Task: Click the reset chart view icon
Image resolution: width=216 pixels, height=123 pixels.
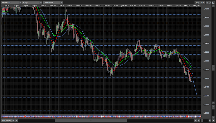Action: (x=213, y=121)
